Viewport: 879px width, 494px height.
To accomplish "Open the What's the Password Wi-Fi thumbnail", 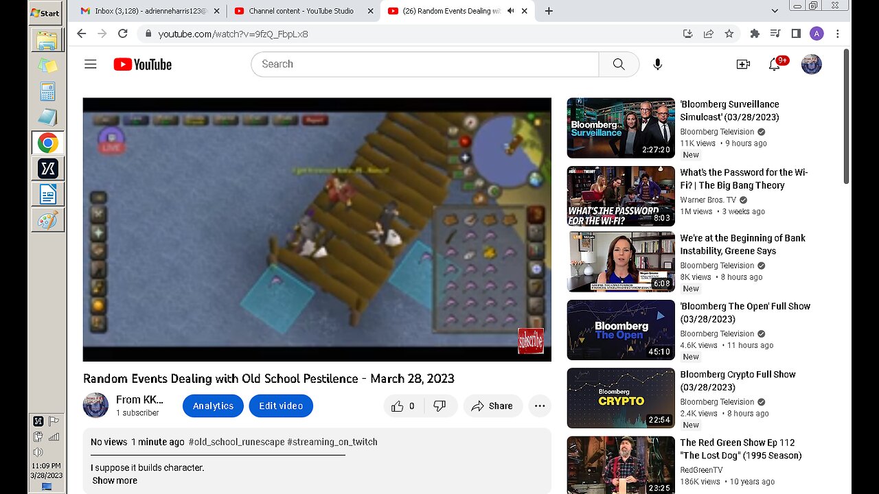I will coord(621,196).
